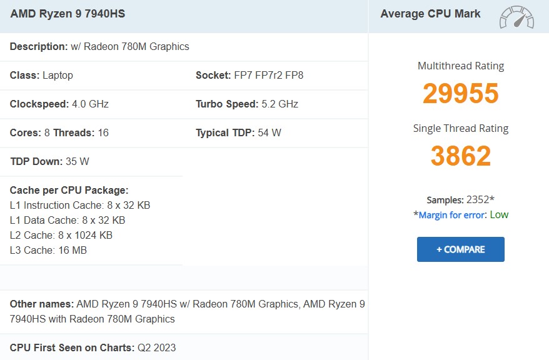The image size is (549, 360).
Task: Open the Margin for error link
Action: 451,215
